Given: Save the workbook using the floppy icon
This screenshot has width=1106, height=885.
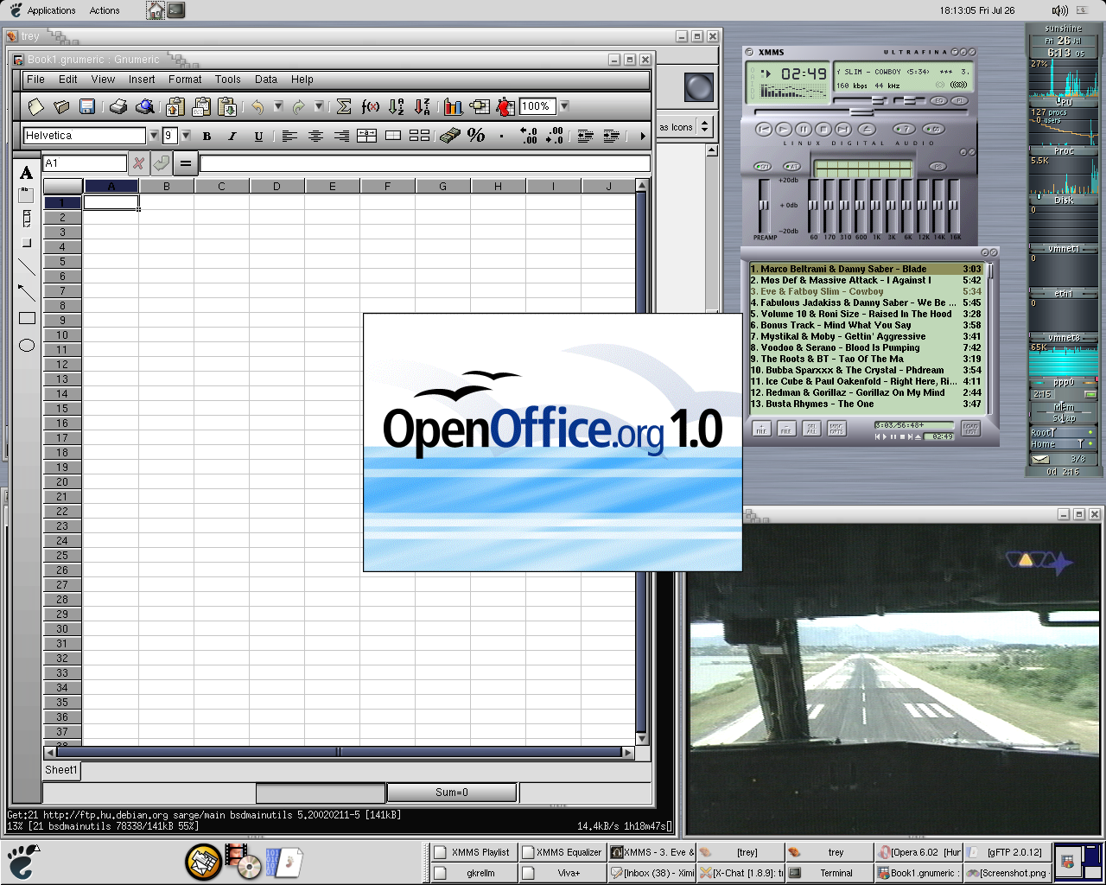Looking at the screenshot, I should point(87,106).
